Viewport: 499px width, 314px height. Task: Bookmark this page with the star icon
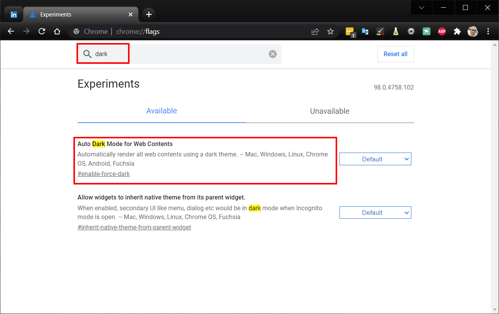tap(331, 32)
